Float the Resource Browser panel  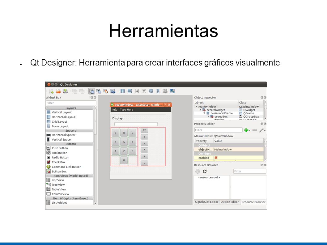pyautogui.click(x=262, y=165)
